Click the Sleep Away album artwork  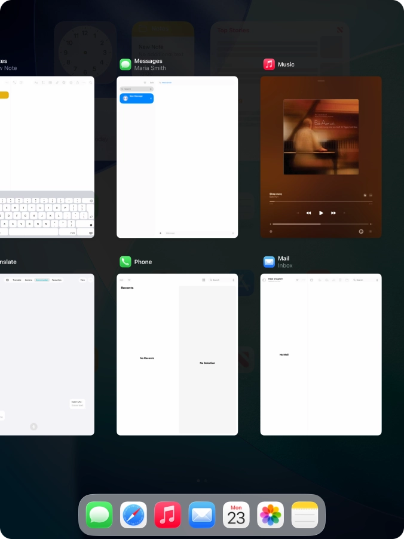tap(321, 137)
